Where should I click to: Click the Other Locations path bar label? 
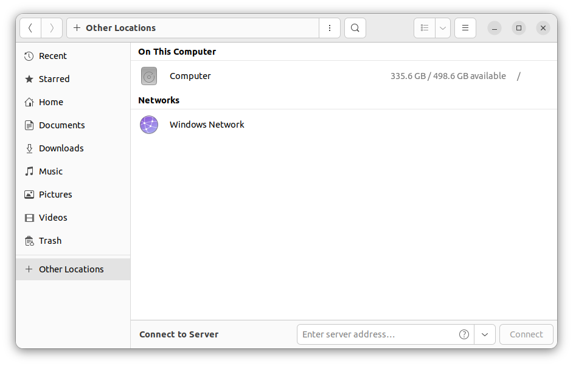(x=120, y=28)
